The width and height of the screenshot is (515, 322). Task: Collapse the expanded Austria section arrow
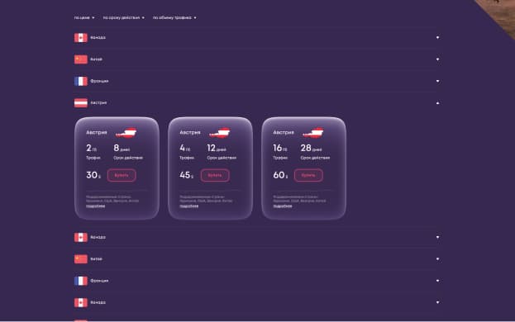coord(437,103)
